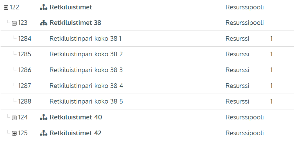Click the Resurssi type in row 1288
The height and width of the screenshot is (142, 294).
(x=237, y=102)
